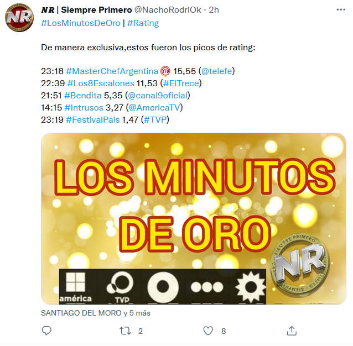353x346 pixels.
Task: Visit the @AmericaTV mention
Action: 154,108
